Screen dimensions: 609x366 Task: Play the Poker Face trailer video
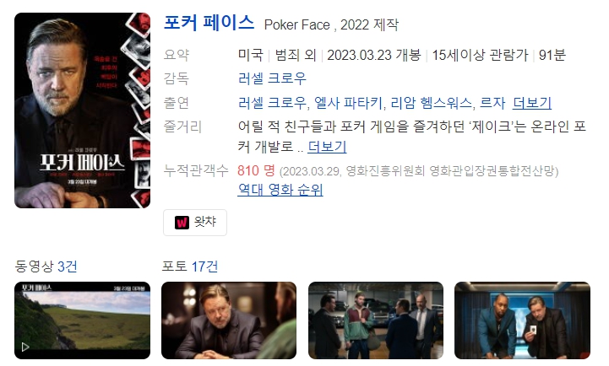(82, 320)
